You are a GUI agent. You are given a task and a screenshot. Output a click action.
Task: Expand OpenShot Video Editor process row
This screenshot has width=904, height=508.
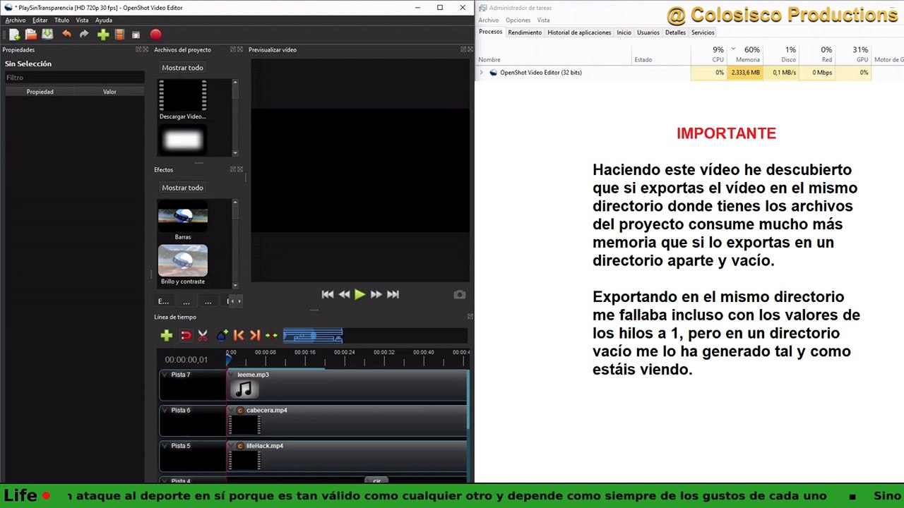[x=481, y=73]
